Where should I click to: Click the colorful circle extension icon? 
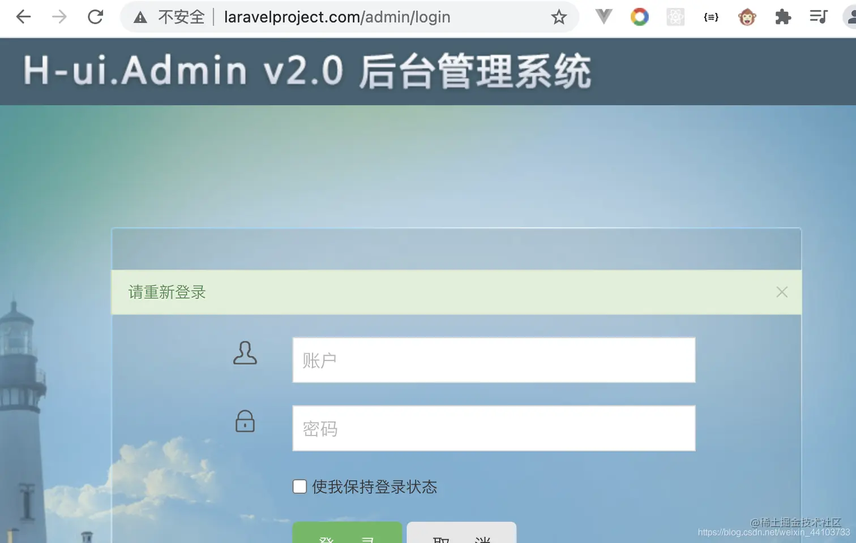(639, 17)
